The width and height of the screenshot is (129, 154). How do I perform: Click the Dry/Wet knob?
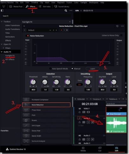click(x=102, y=82)
